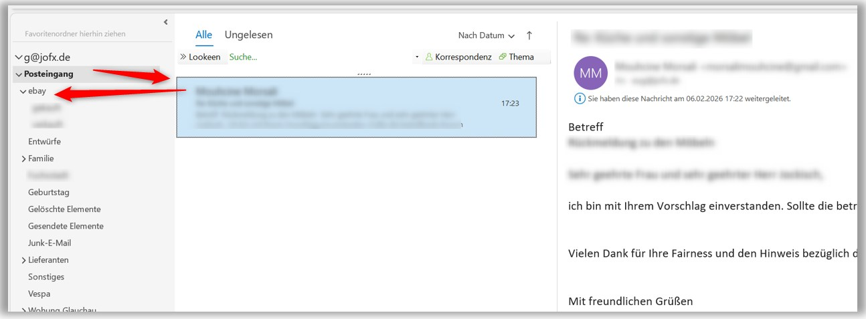Click 'Favoritenordner hierhin ziehen' hint text
The width and height of the screenshot is (866, 319).
[75, 33]
